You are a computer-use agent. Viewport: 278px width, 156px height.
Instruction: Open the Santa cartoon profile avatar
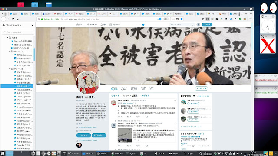[x=88, y=83]
